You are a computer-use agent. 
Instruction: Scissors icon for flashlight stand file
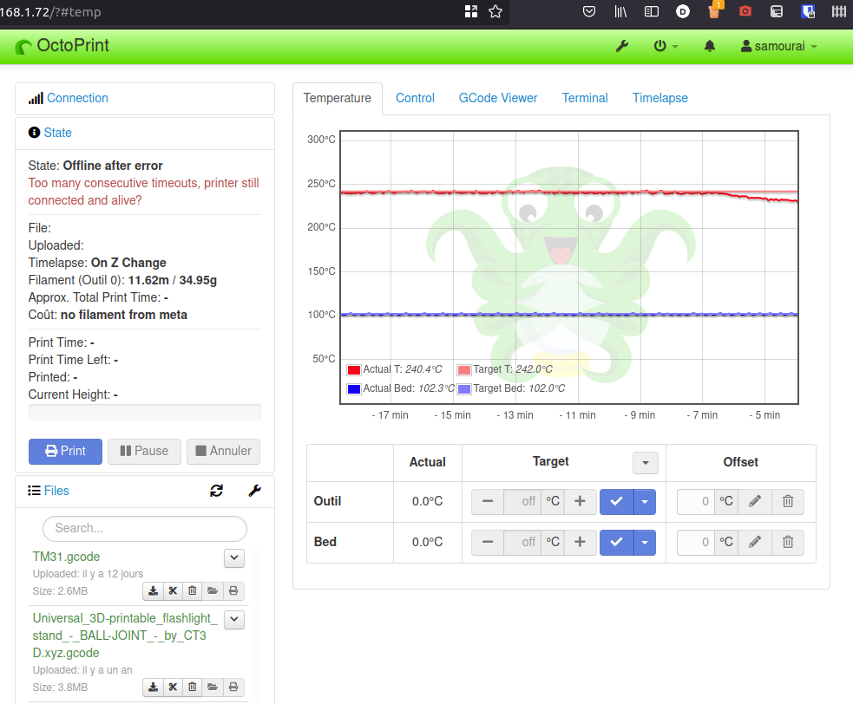(x=173, y=688)
